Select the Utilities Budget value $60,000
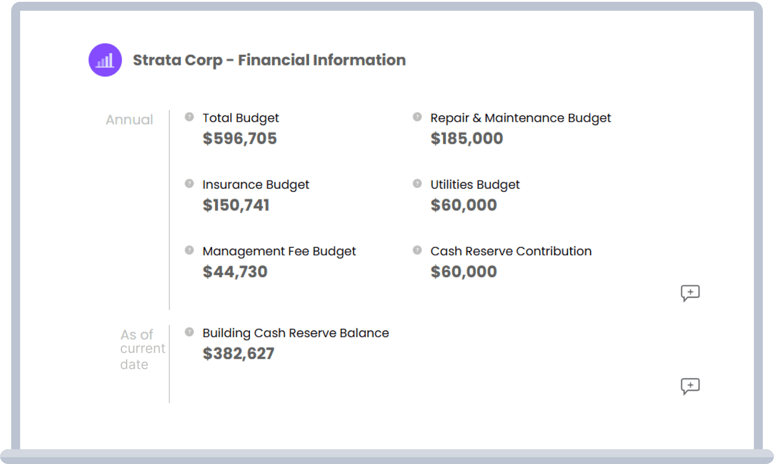 click(464, 205)
